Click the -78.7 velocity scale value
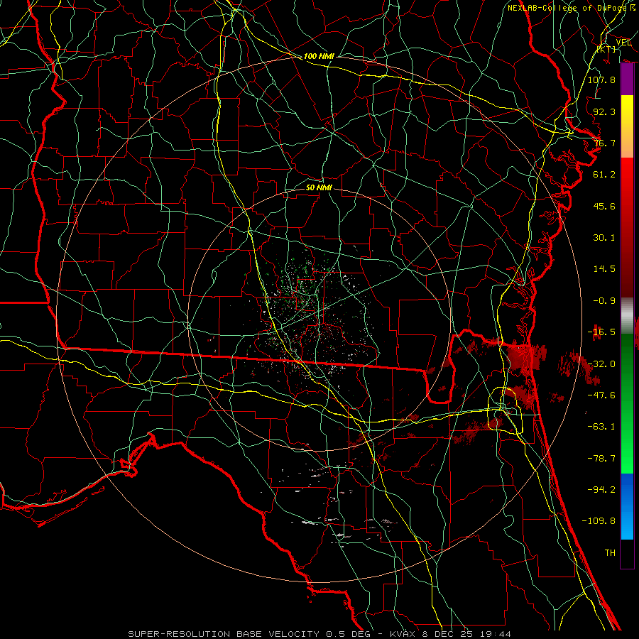Viewport: 639px width, 639px height. [x=601, y=459]
